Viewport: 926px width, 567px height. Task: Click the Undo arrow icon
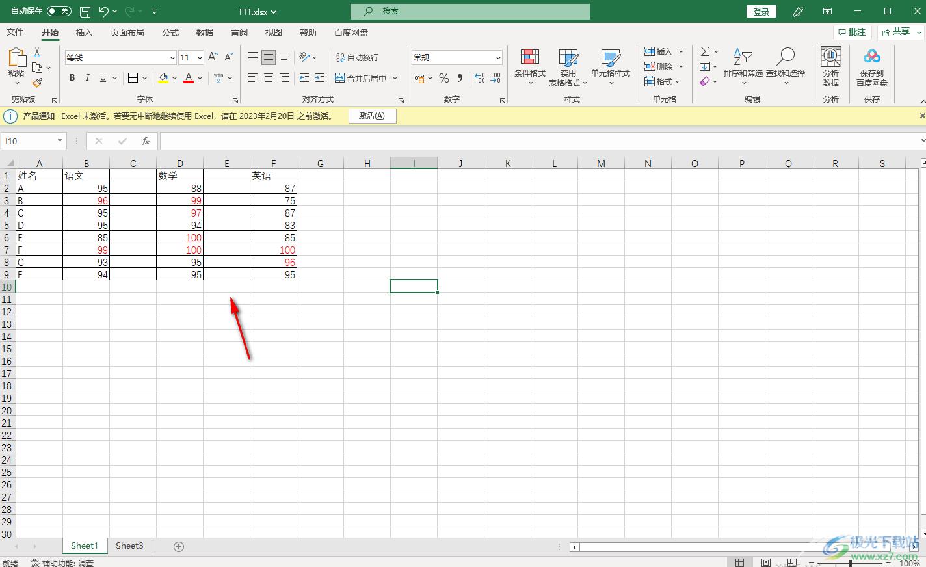click(104, 12)
